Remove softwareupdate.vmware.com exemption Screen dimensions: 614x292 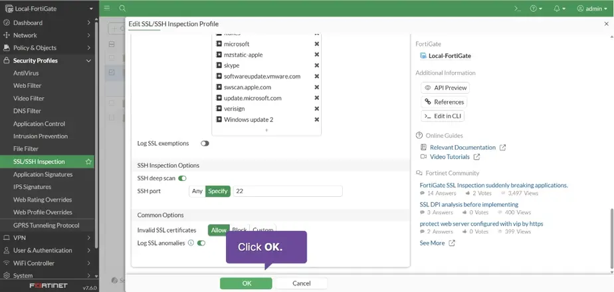click(317, 76)
